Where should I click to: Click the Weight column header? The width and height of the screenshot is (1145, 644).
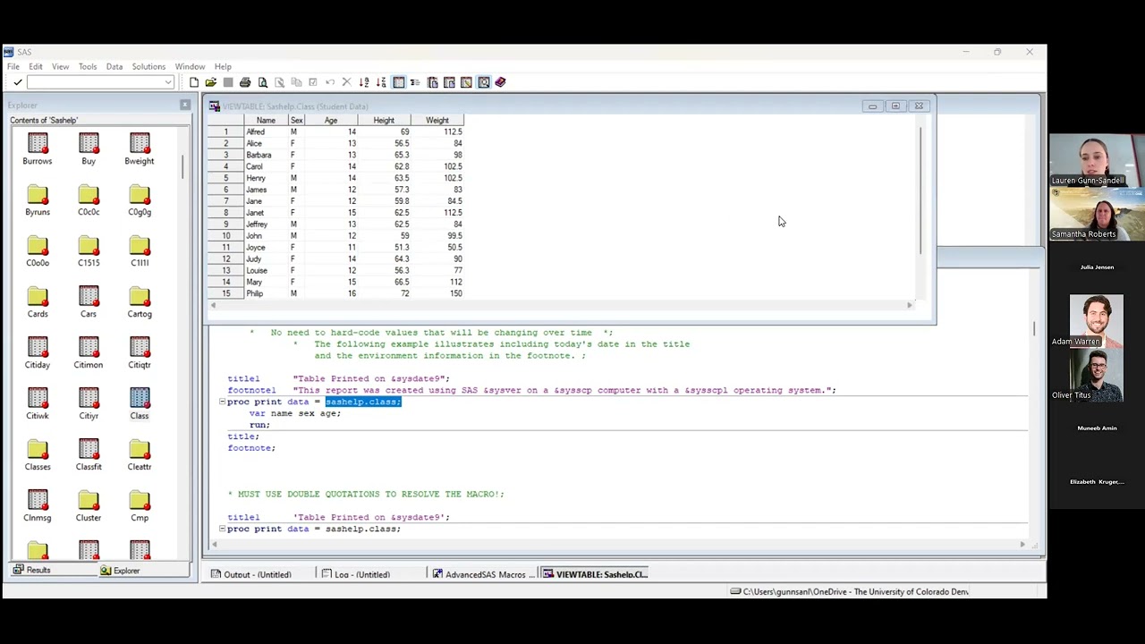click(x=437, y=120)
